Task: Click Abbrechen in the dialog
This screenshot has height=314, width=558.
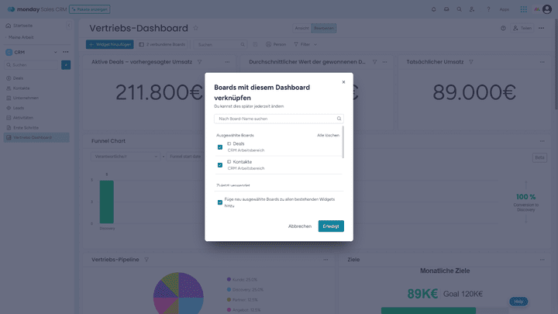Action: [300, 226]
